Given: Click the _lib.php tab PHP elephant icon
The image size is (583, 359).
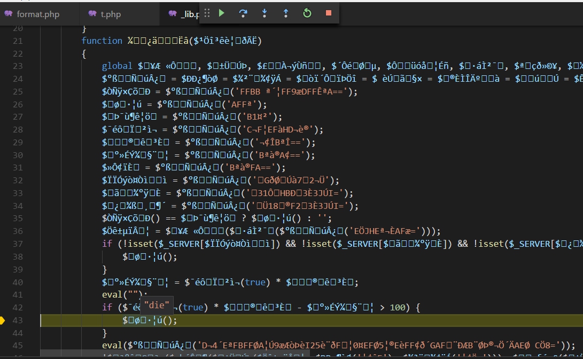Looking at the screenshot, I should pyautogui.click(x=173, y=14).
